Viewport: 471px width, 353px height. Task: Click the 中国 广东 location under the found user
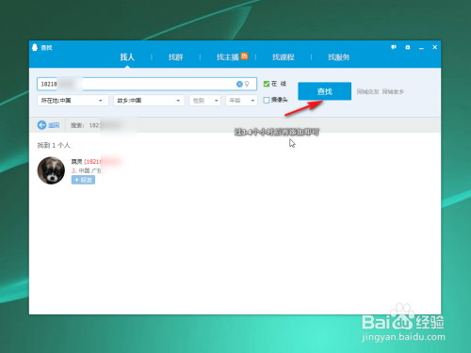pyautogui.click(x=89, y=170)
